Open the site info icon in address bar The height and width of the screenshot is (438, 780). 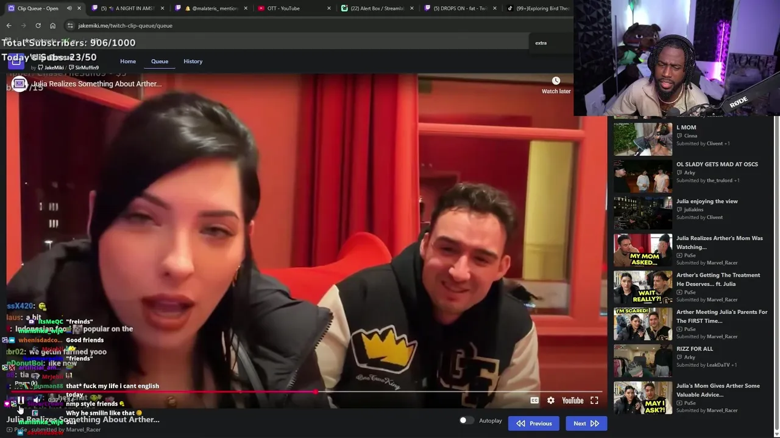coord(70,26)
